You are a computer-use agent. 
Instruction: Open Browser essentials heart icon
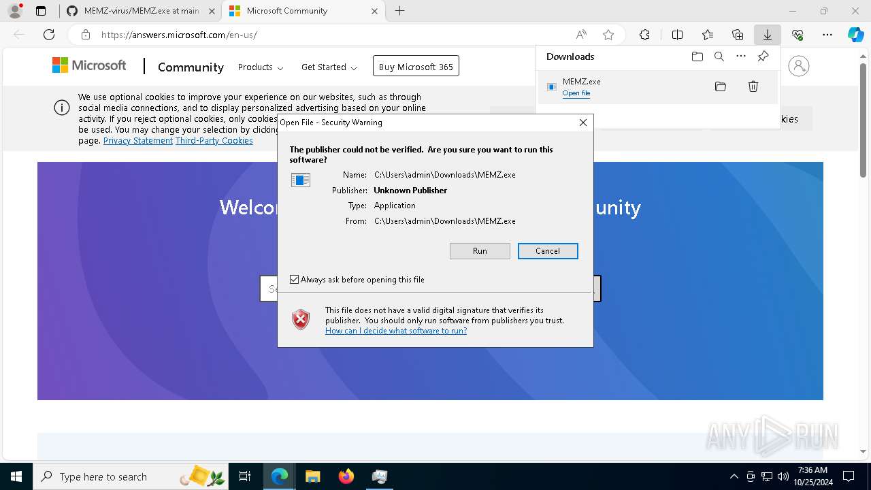tap(798, 35)
